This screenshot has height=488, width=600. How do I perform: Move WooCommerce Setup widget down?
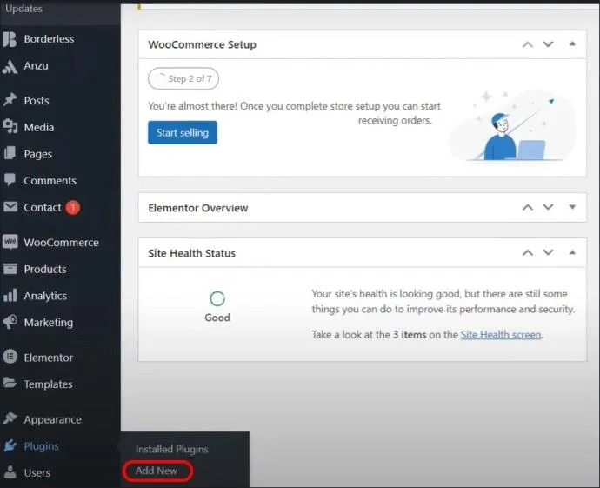548,44
